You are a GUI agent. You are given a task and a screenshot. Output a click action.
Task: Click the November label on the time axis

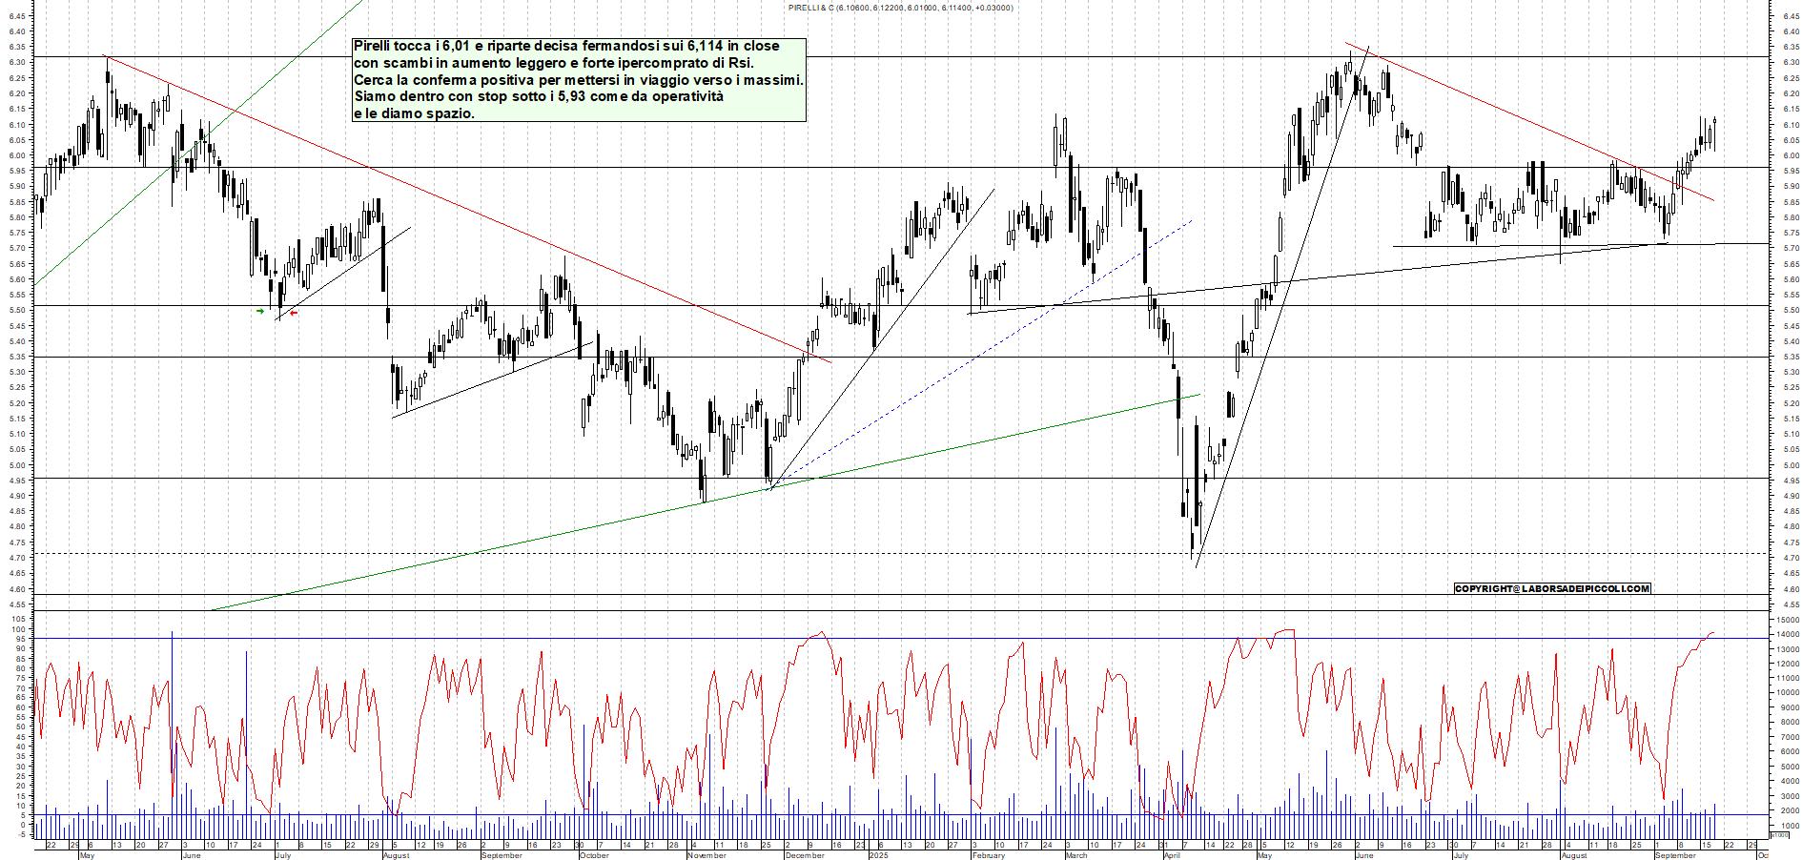[706, 855]
